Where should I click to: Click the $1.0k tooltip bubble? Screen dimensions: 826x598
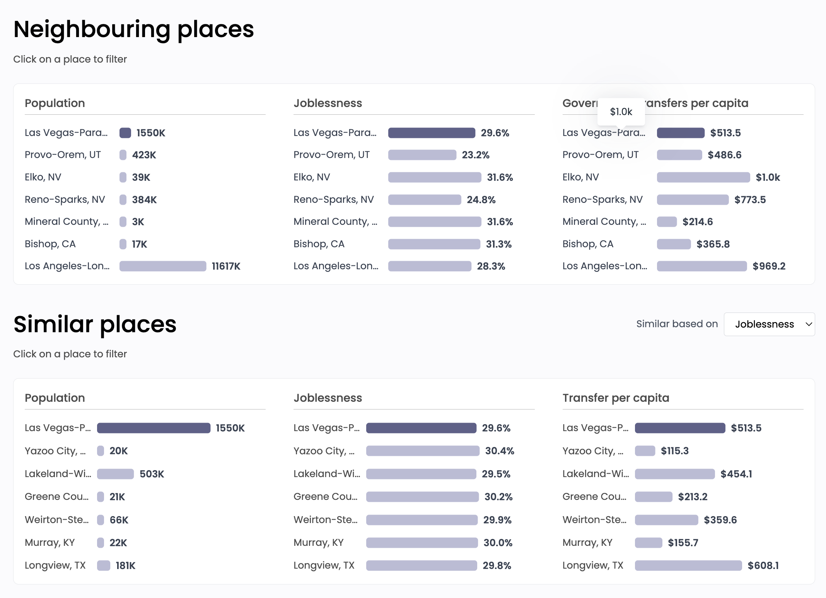click(x=621, y=112)
